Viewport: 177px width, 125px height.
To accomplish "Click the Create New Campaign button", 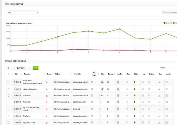I will (170, 12).
